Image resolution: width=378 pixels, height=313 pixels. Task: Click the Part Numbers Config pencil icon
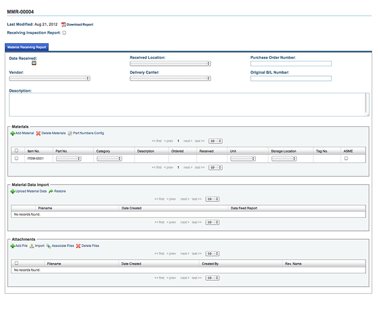70,133
